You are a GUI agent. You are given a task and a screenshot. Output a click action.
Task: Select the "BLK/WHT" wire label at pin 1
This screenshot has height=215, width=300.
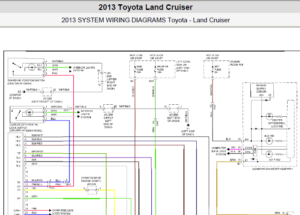coord(37,135)
